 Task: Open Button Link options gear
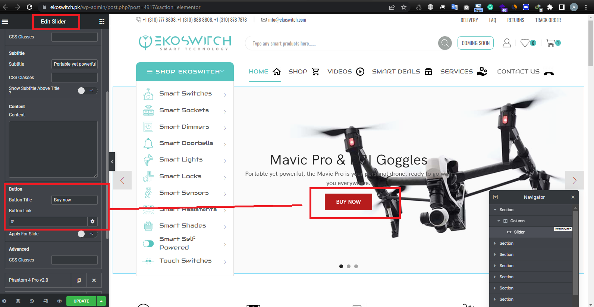coord(92,222)
